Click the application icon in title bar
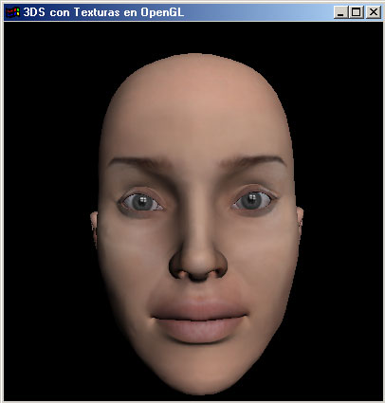The width and height of the screenshot is (385, 403). tap(13, 12)
